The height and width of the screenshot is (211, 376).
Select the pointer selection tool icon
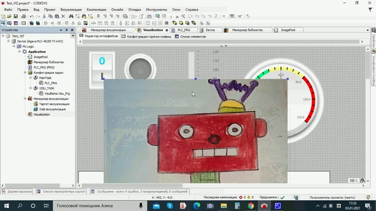pyautogui.click(x=3, y=23)
